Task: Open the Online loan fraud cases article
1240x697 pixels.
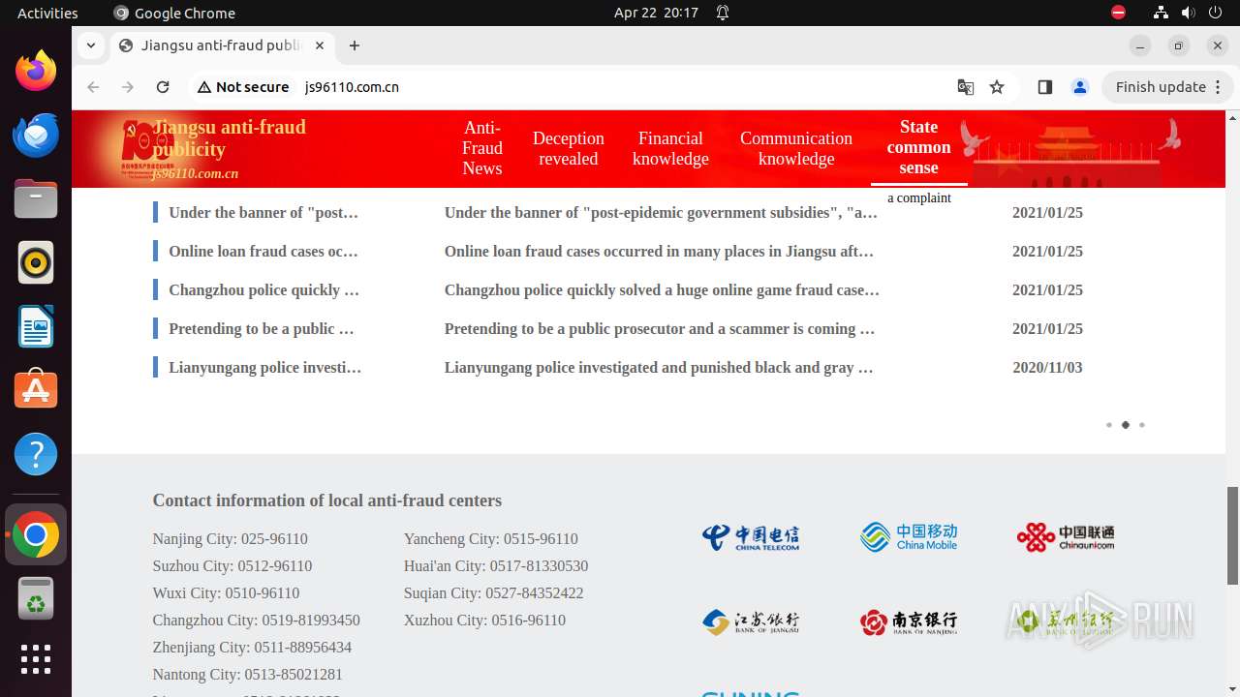Action: (660, 252)
